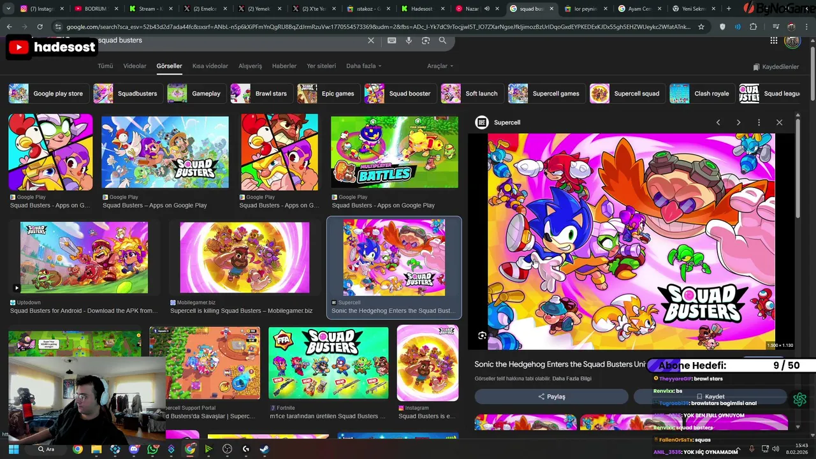Open Chrome from the taskbar

[78, 449]
